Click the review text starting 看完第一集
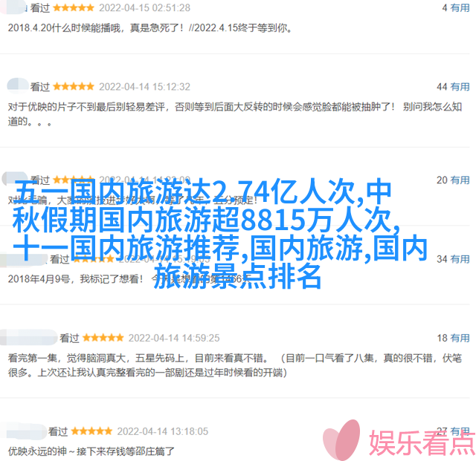 234,365
